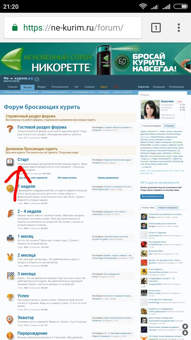Screen dimensions: 191x340
Task: Click the trophy icon beside Успех
Action: tap(10, 297)
